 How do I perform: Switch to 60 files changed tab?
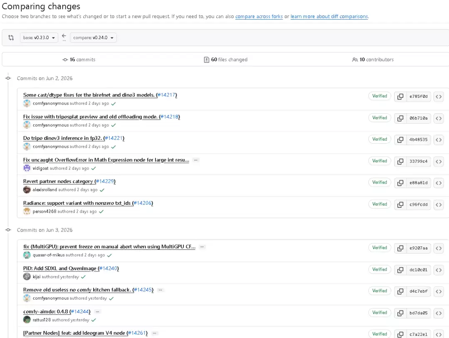226,60
